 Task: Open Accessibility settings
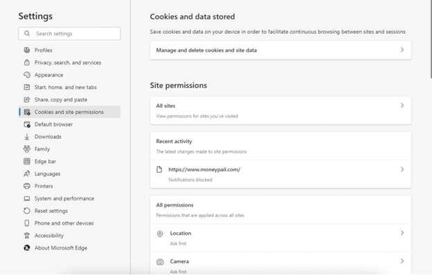click(x=69, y=236)
